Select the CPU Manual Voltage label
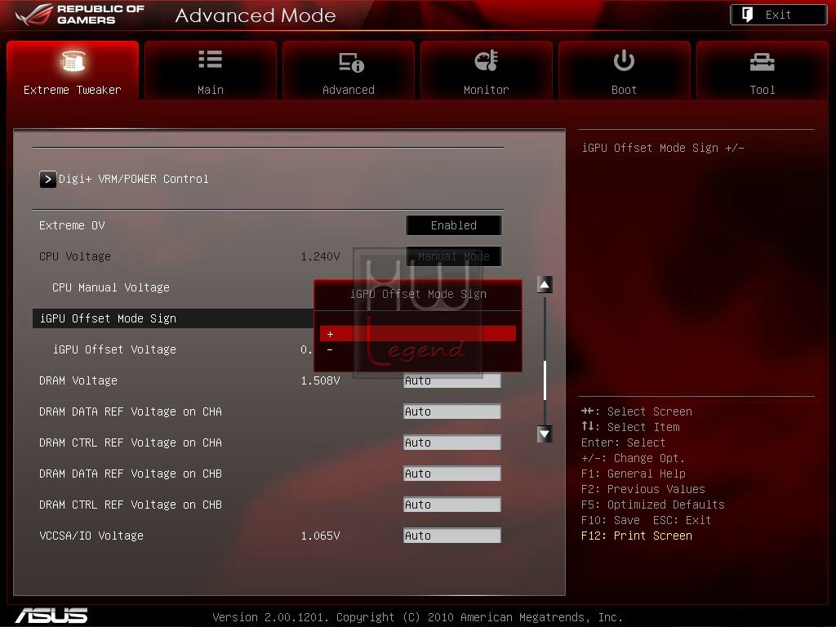This screenshot has width=836, height=627. [x=111, y=287]
